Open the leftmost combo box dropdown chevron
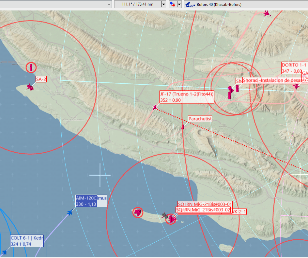Viewport: 308px width, 258px height. [109, 5]
